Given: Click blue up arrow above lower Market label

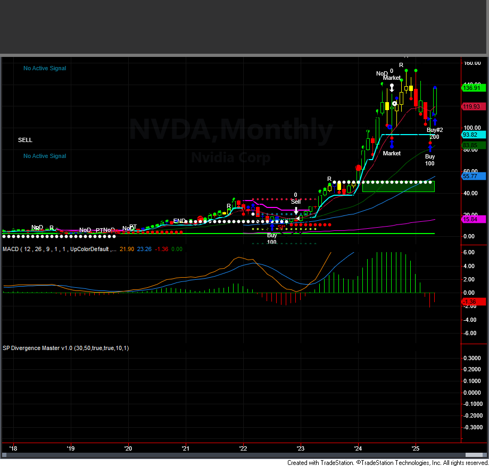Looking at the screenshot, I should pyautogui.click(x=392, y=144).
